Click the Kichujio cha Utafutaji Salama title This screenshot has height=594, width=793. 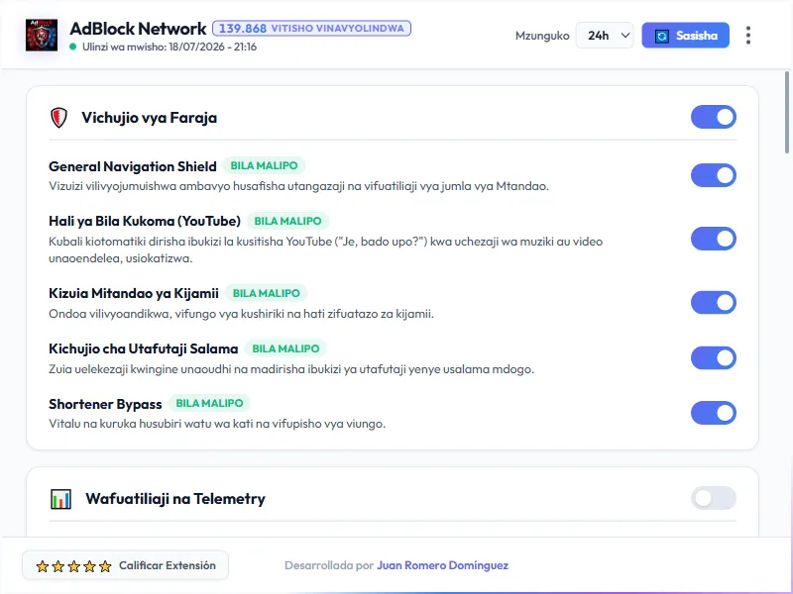(x=143, y=349)
